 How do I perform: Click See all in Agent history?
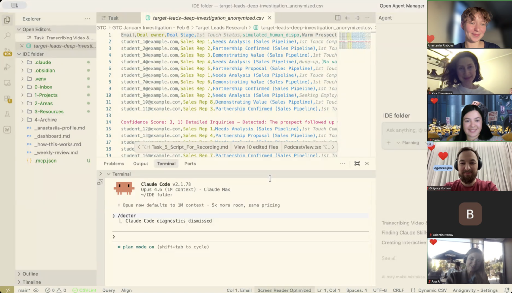(389, 258)
